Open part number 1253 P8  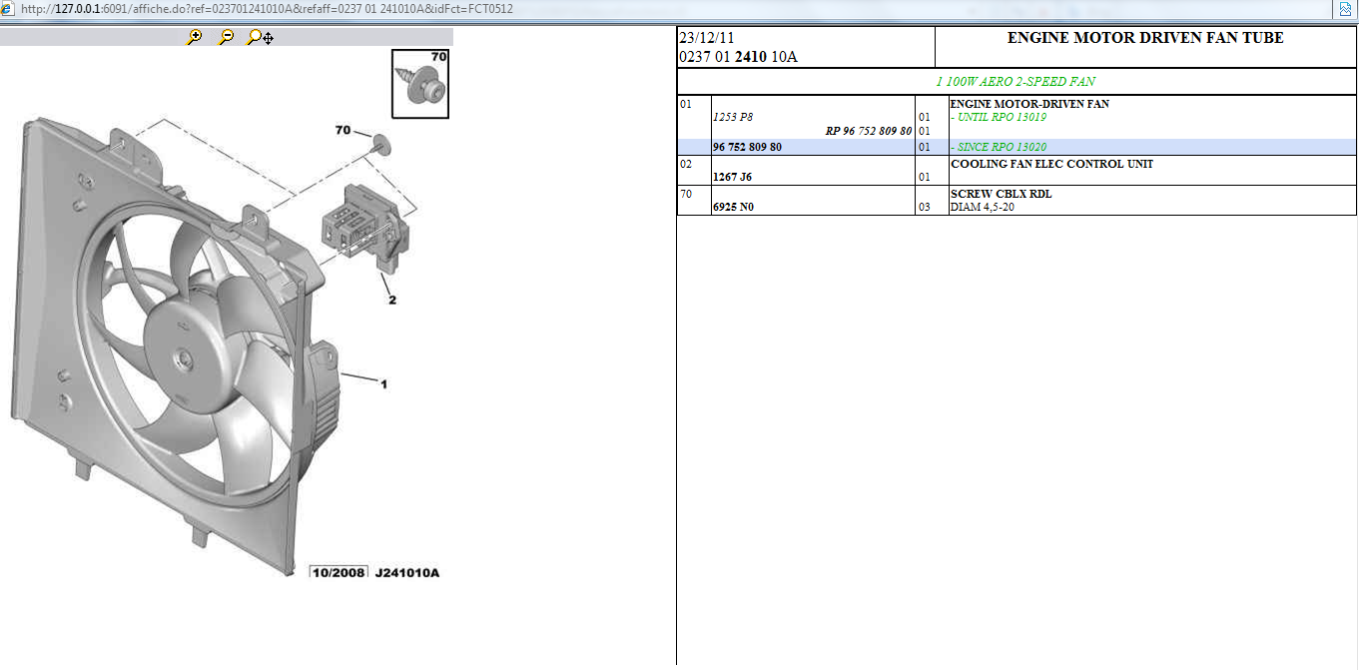point(733,117)
